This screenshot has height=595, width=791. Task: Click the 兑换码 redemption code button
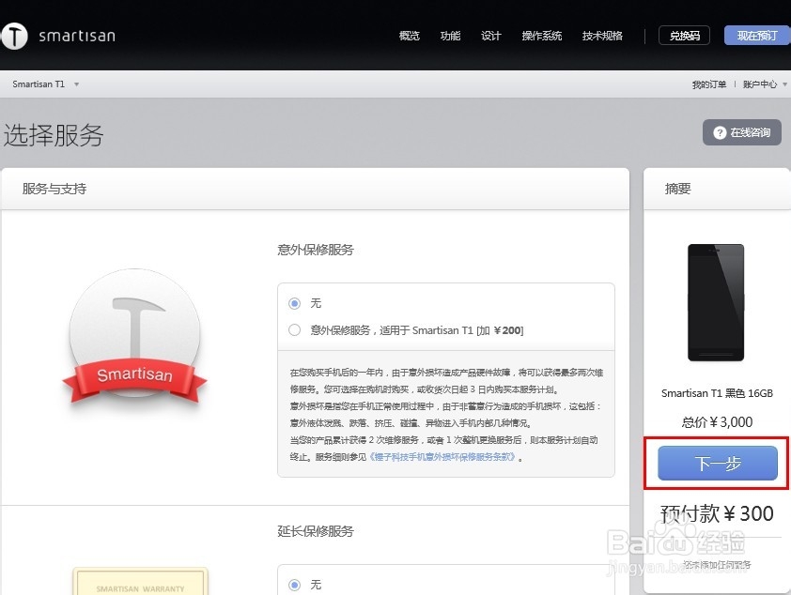(684, 35)
